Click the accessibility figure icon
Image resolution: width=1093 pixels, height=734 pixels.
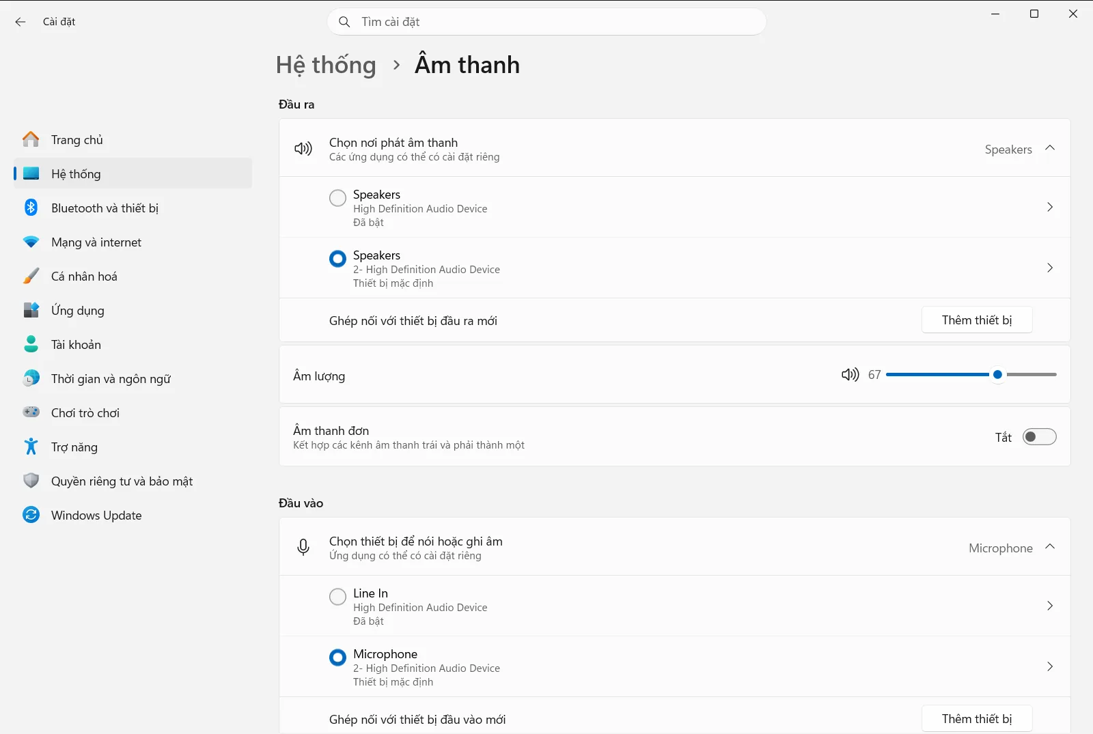[x=31, y=447]
